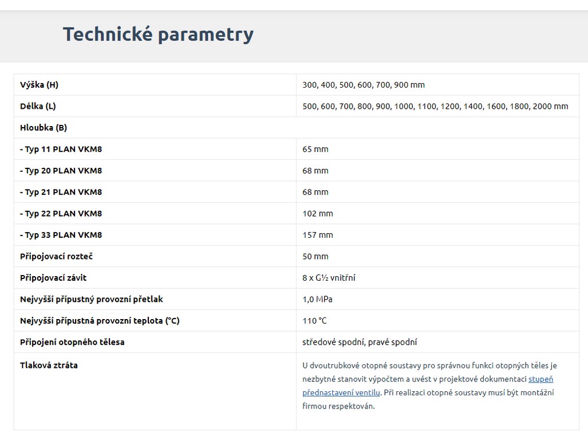Click the 'Typ 11 PLAN VKM8' row

point(61,149)
